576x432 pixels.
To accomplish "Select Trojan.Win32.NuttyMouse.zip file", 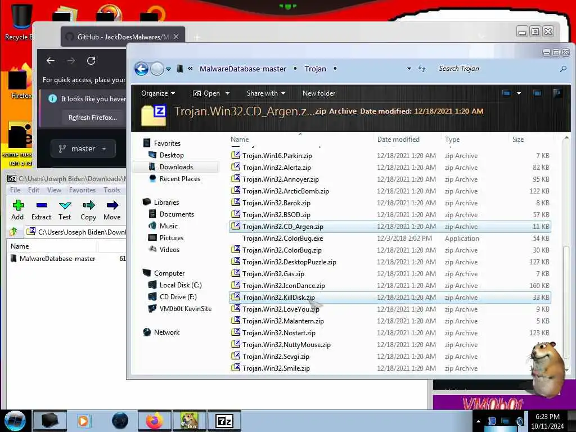I will tap(390, 345).
